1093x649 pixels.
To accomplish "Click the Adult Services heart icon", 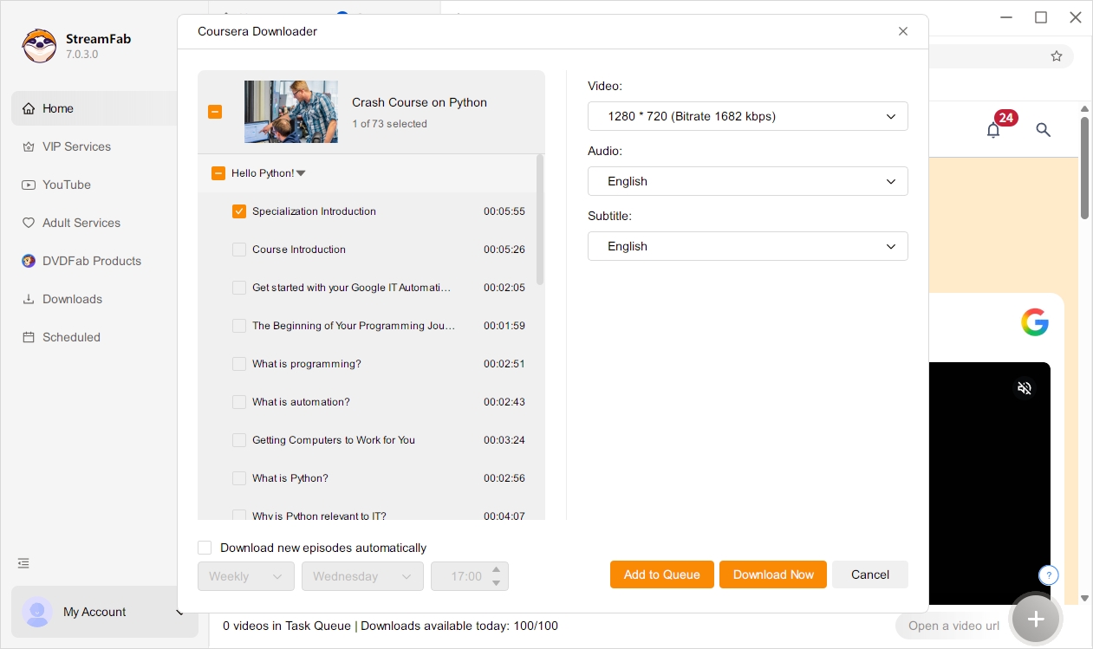I will [28, 223].
